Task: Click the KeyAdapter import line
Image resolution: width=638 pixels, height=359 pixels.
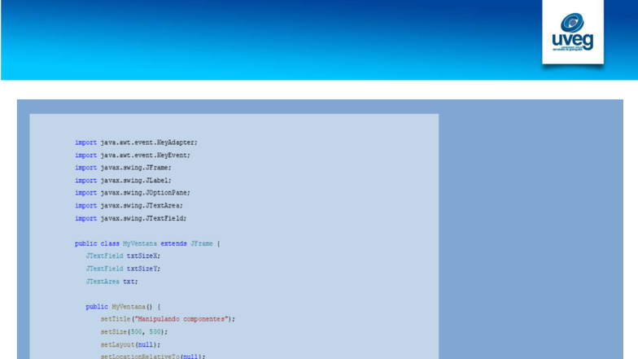Action: point(136,142)
